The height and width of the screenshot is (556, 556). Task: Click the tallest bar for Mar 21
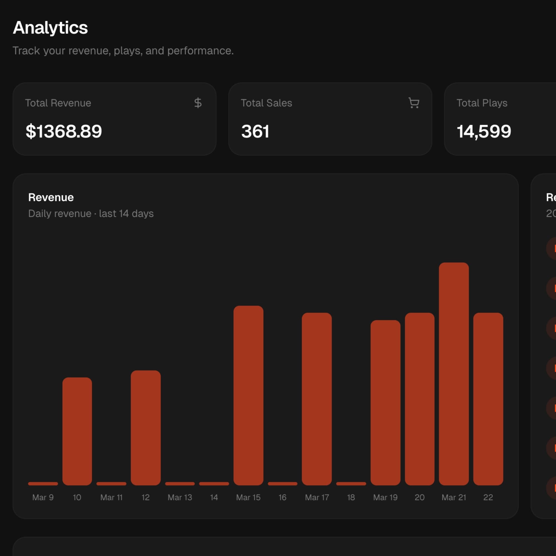(x=454, y=374)
